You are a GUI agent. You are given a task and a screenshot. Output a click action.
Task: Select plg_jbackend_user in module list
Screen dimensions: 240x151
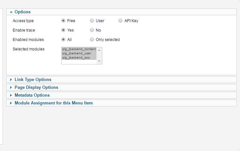(x=79, y=53)
